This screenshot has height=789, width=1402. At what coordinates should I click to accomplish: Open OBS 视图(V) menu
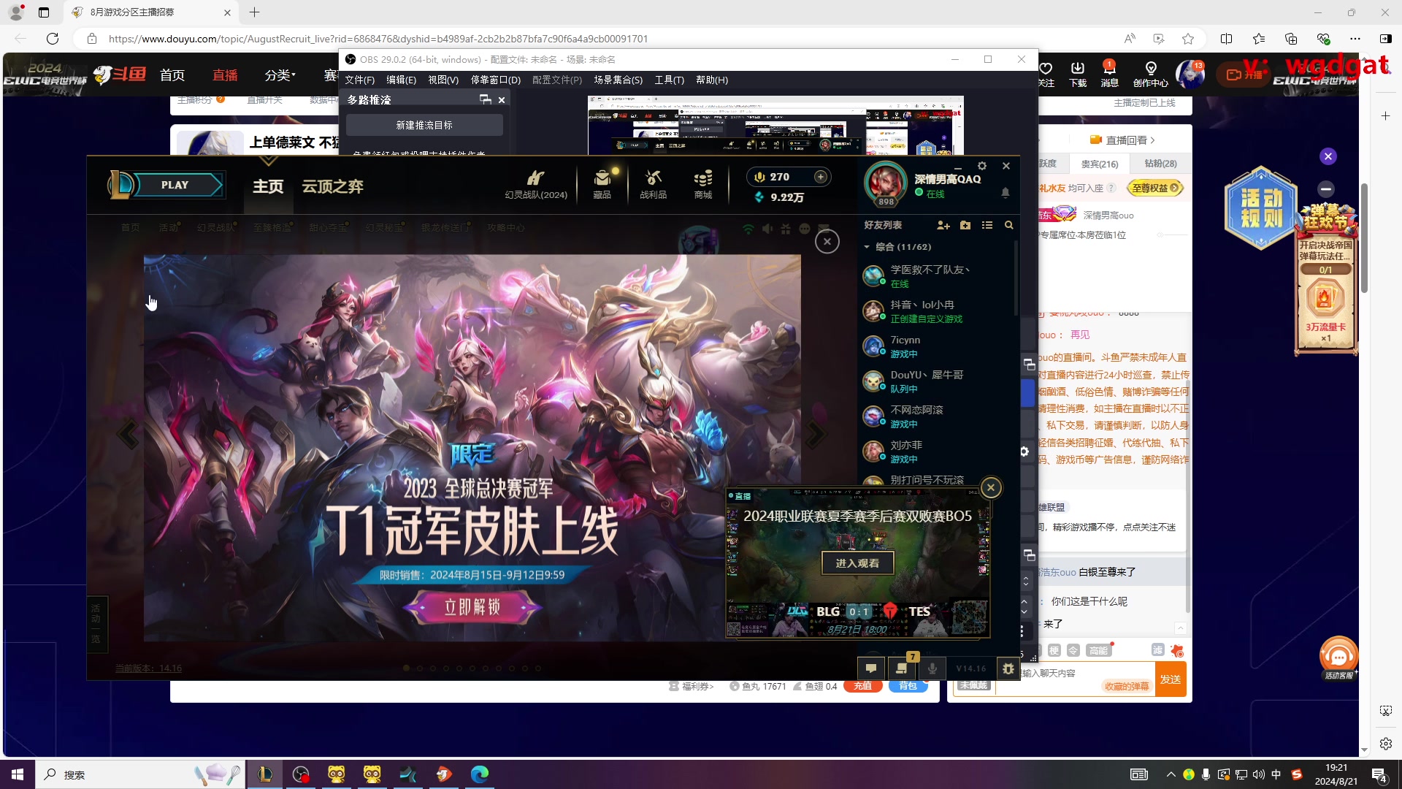tap(443, 80)
